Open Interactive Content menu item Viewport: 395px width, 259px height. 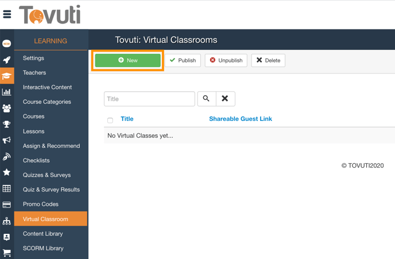(x=47, y=87)
